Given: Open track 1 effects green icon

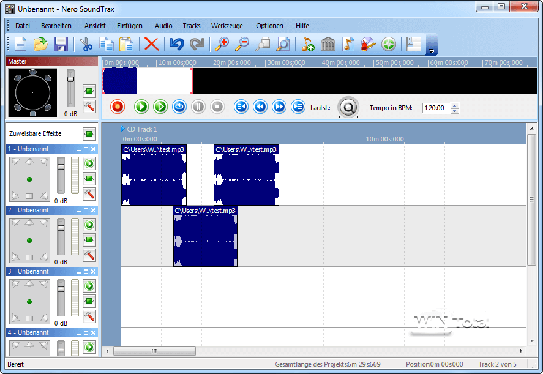Looking at the screenshot, I should [89, 179].
